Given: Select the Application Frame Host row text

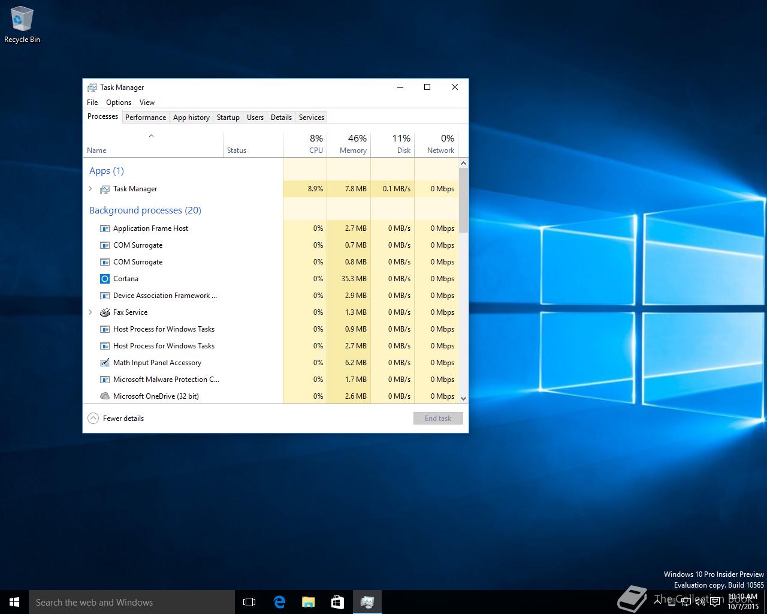Looking at the screenshot, I should pos(150,228).
